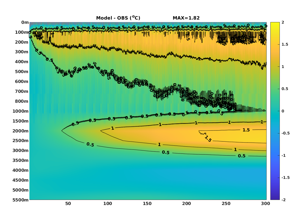Screen dimensions: 296x222
Task: Select the "3000m" depth axis label
Action: (x=21, y=150)
